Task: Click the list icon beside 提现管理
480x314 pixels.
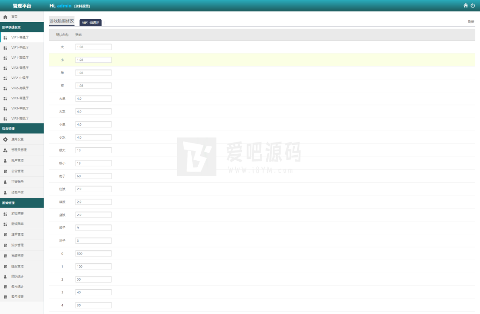Action: [x=5, y=267]
